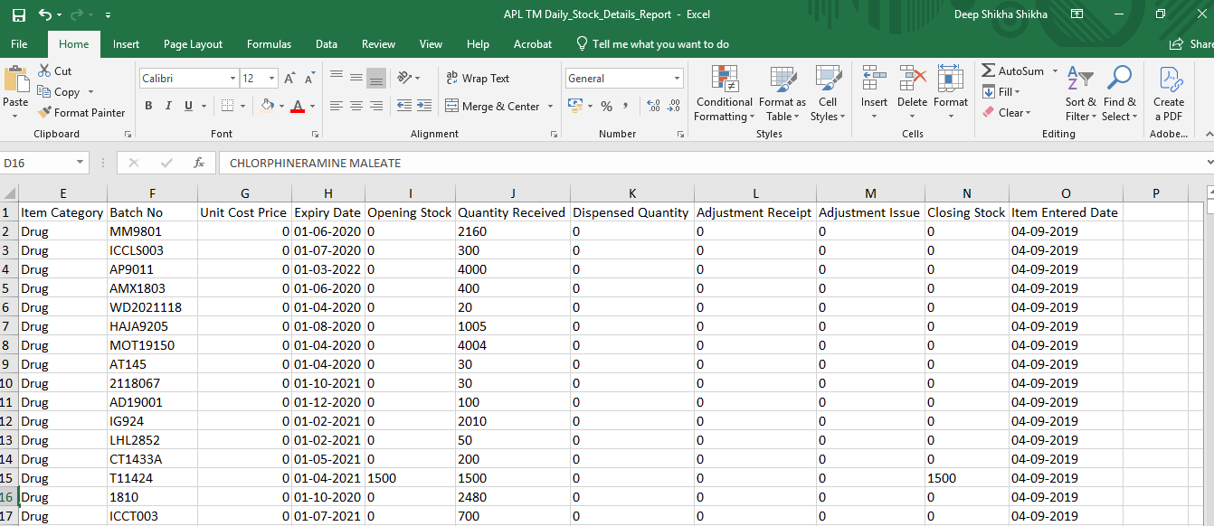Expand the font name Calibri dropdown
Image resolution: width=1214 pixels, height=526 pixels.
coord(232,79)
